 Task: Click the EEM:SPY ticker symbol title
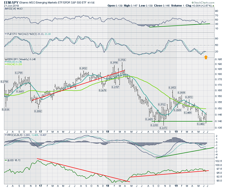click(11, 3)
